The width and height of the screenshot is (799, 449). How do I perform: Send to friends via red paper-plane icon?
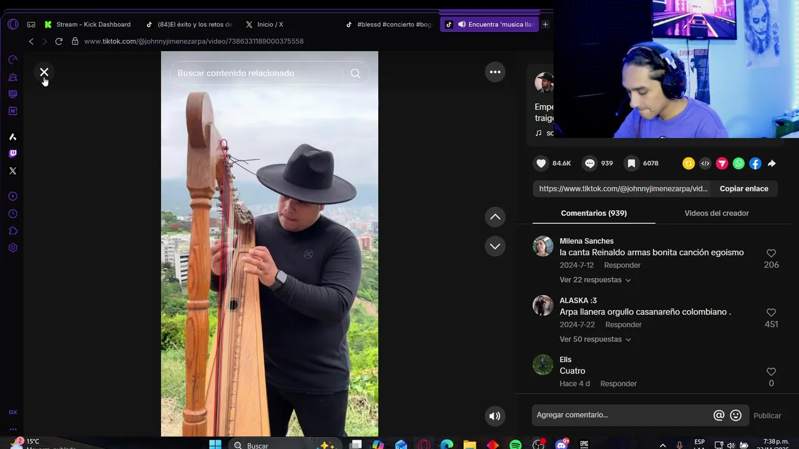pyautogui.click(x=722, y=163)
